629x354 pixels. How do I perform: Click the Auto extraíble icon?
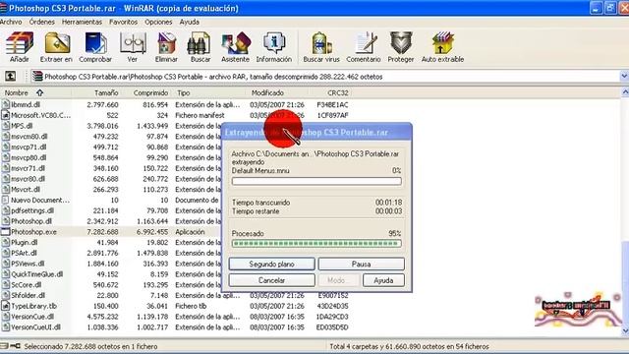(442, 43)
